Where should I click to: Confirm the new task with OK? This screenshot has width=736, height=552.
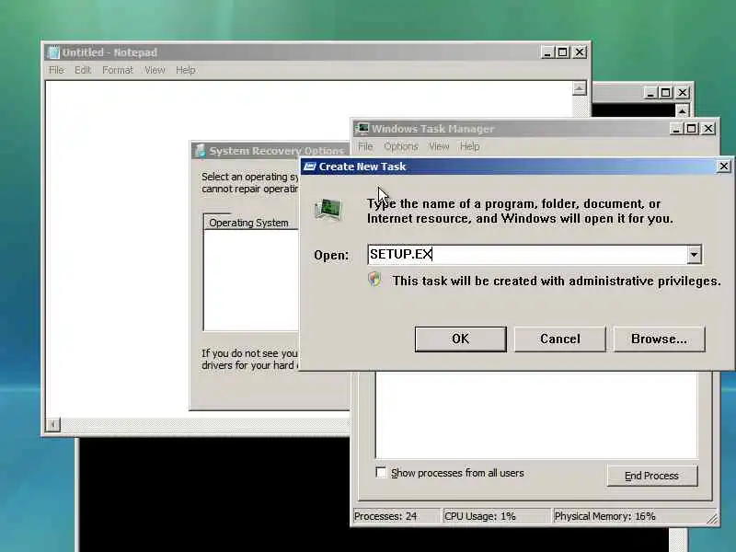[x=461, y=339]
